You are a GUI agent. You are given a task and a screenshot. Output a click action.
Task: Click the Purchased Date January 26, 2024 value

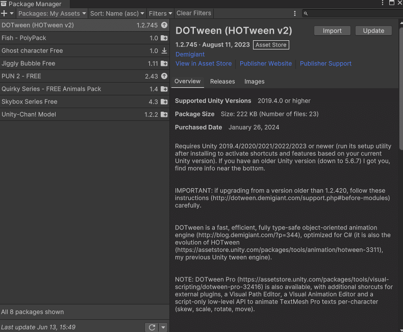pos(254,127)
